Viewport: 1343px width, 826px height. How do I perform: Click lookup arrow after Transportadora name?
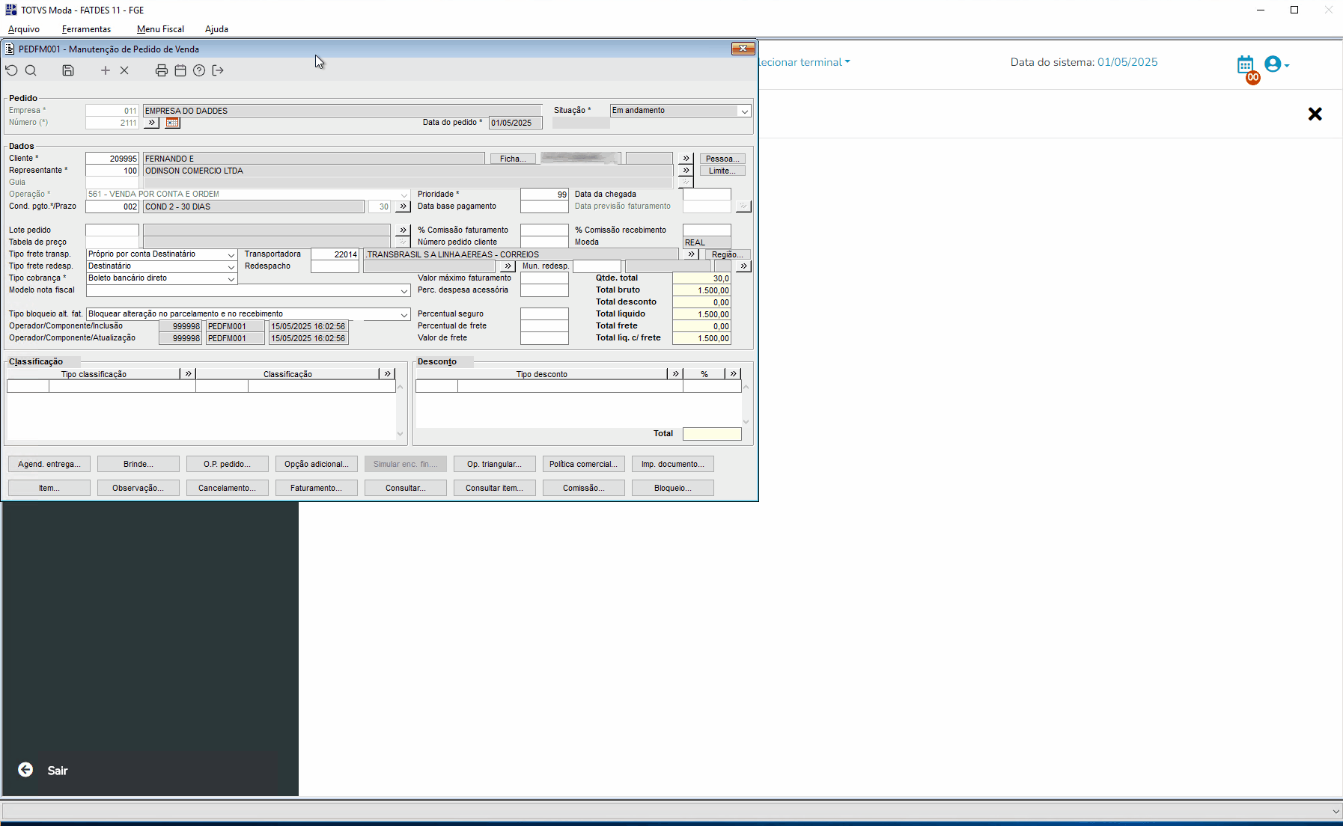pos(691,254)
